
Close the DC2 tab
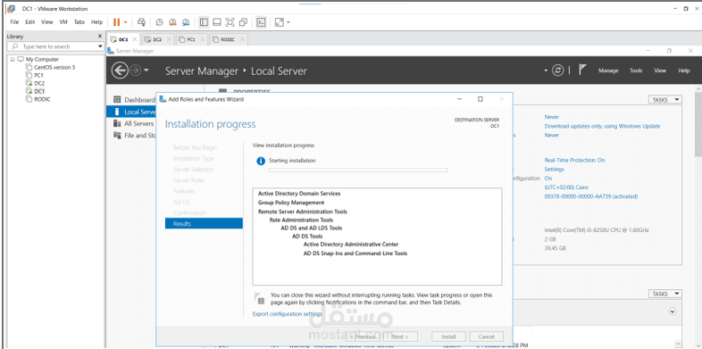[x=169, y=39]
